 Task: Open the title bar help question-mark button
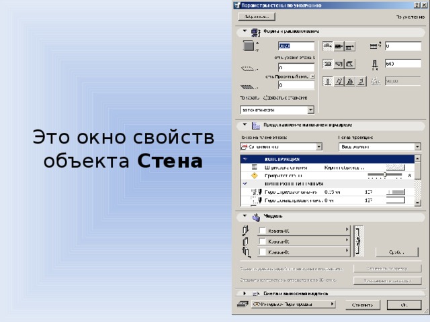417,5
